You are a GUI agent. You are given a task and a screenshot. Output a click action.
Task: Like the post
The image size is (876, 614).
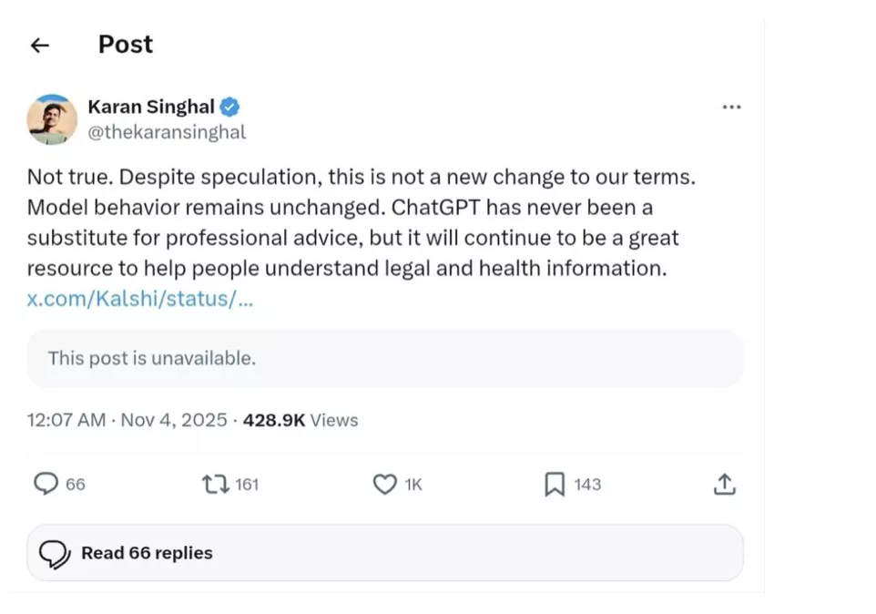coord(385,484)
